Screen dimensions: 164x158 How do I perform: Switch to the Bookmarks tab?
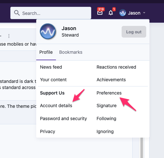[x=71, y=52]
